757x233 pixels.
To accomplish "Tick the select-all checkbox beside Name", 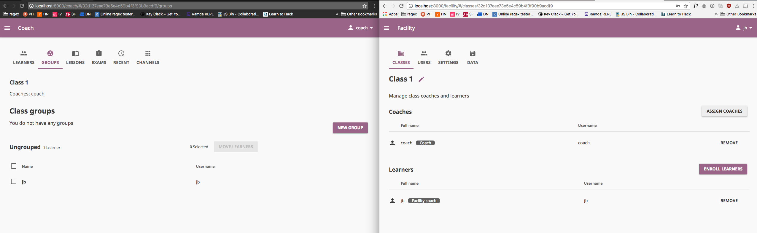I will [x=14, y=166].
